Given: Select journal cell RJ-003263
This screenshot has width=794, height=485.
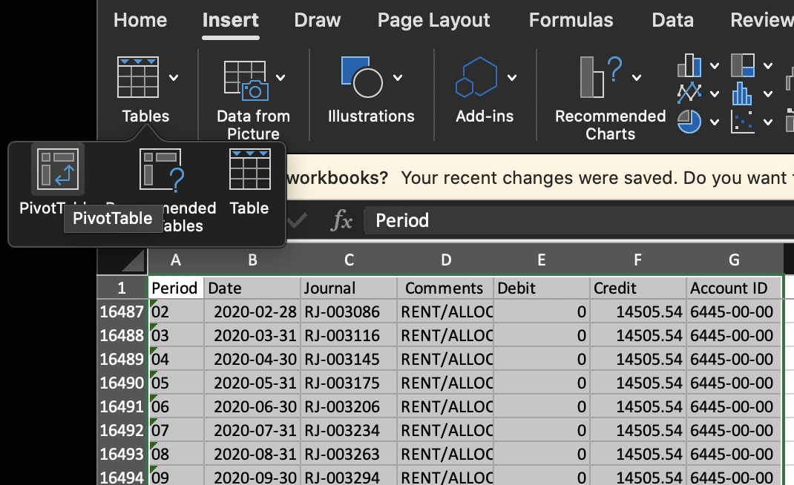Looking at the screenshot, I should 349,454.
